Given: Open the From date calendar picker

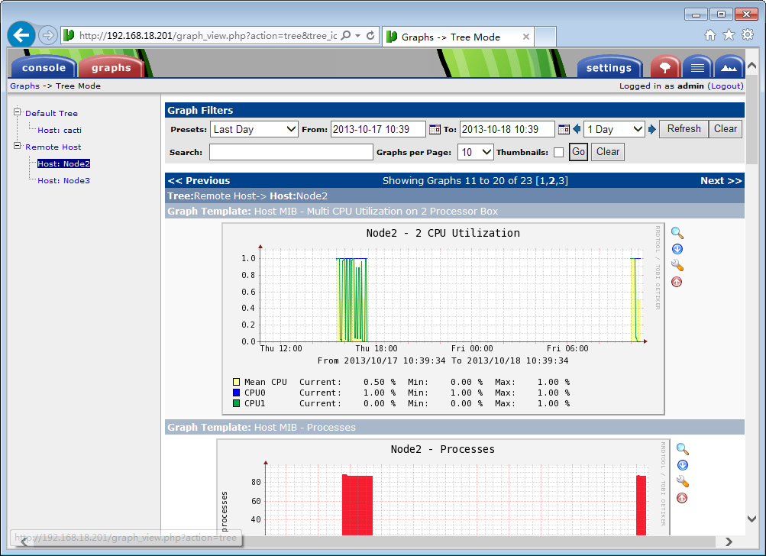Looking at the screenshot, I should pos(435,130).
